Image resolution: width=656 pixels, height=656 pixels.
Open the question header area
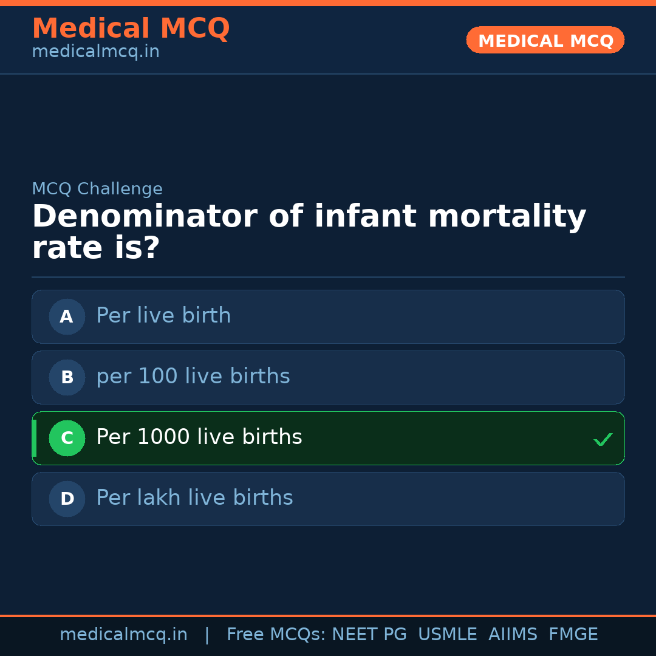click(309, 231)
